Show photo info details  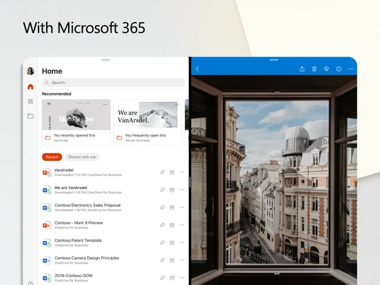(339, 69)
